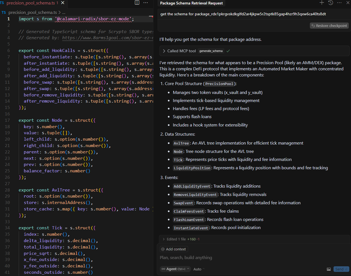Click the AddLiquidityEvent inline code in chat
Viewport: 351px width, 276px height.
point(192,186)
